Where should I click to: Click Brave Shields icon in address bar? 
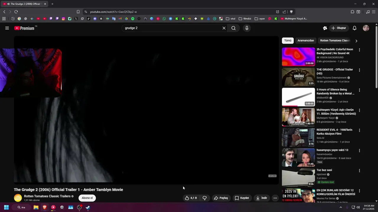tap(291, 12)
